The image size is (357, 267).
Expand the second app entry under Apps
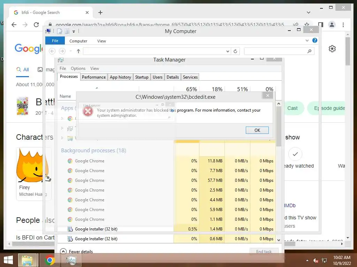(62, 128)
